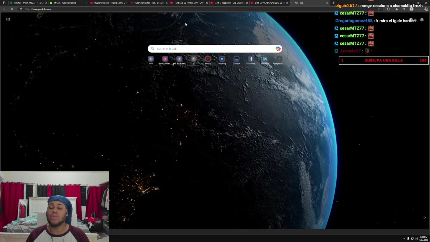Open the apps grid launcher icon

[x=8, y=20]
